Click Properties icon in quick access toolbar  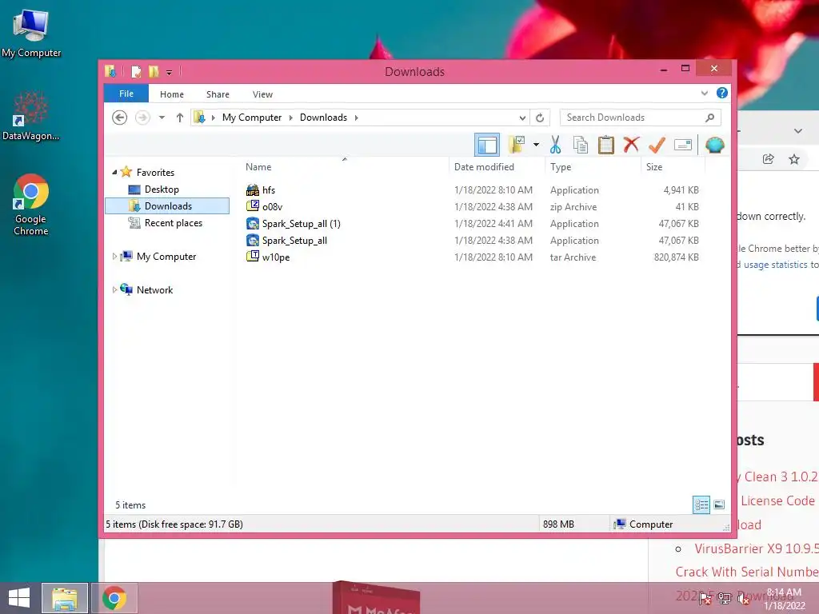tap(136, 71)
